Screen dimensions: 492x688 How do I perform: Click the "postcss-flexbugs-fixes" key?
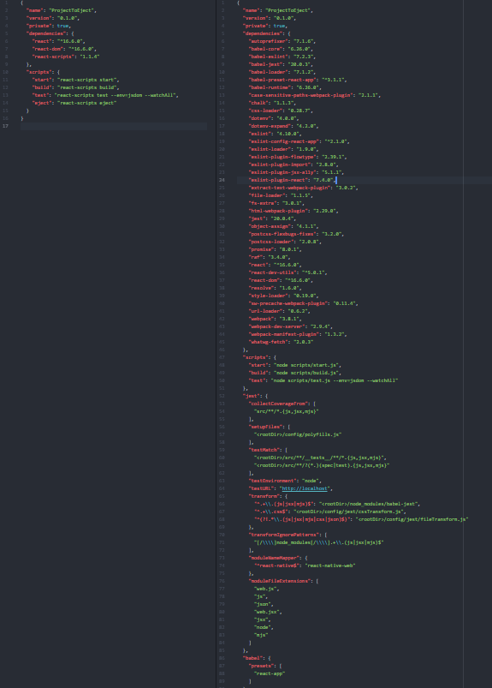click(x=282, y=234)
